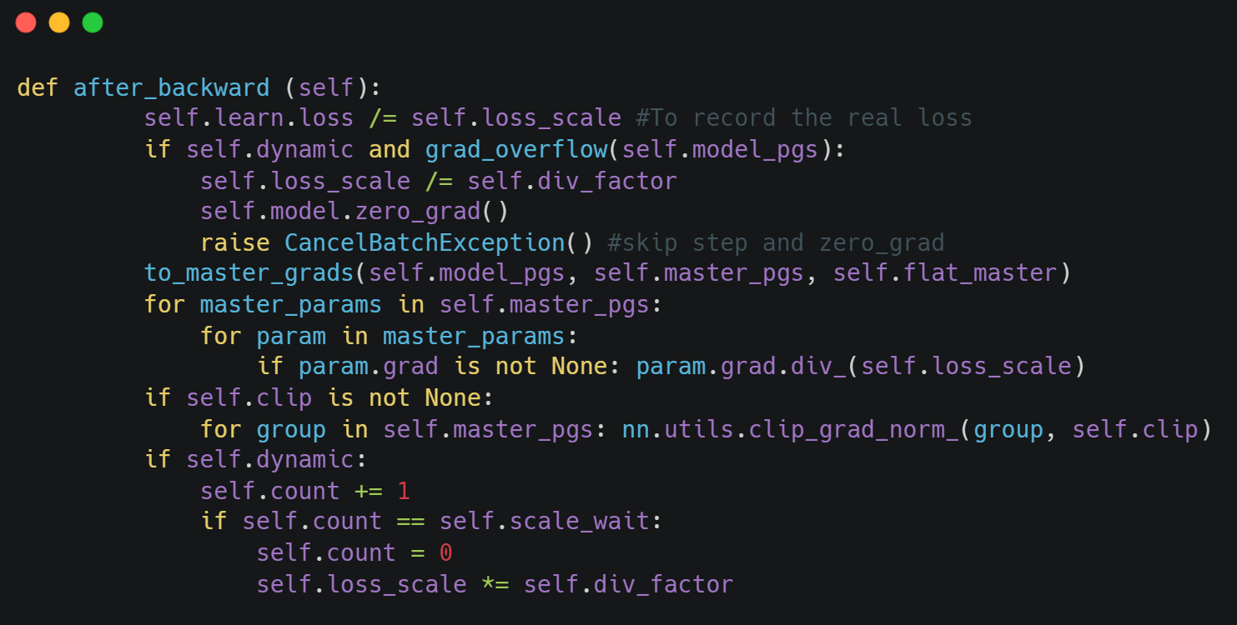Click the 'skip step and zero_grad' comment

click(x=776, y=243)
